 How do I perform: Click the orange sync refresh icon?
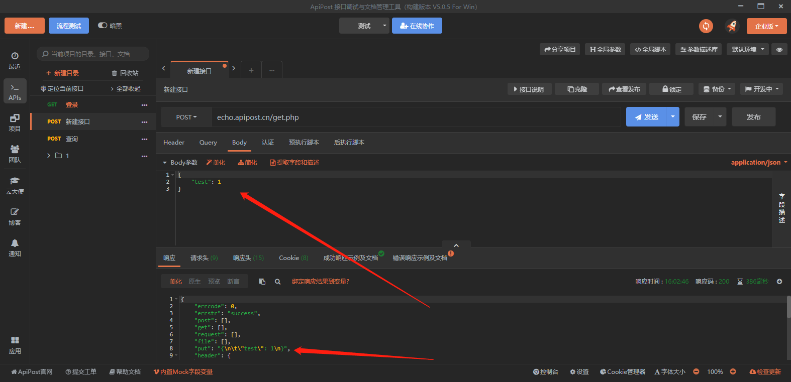pyautogui.click(x=706, y=26)
